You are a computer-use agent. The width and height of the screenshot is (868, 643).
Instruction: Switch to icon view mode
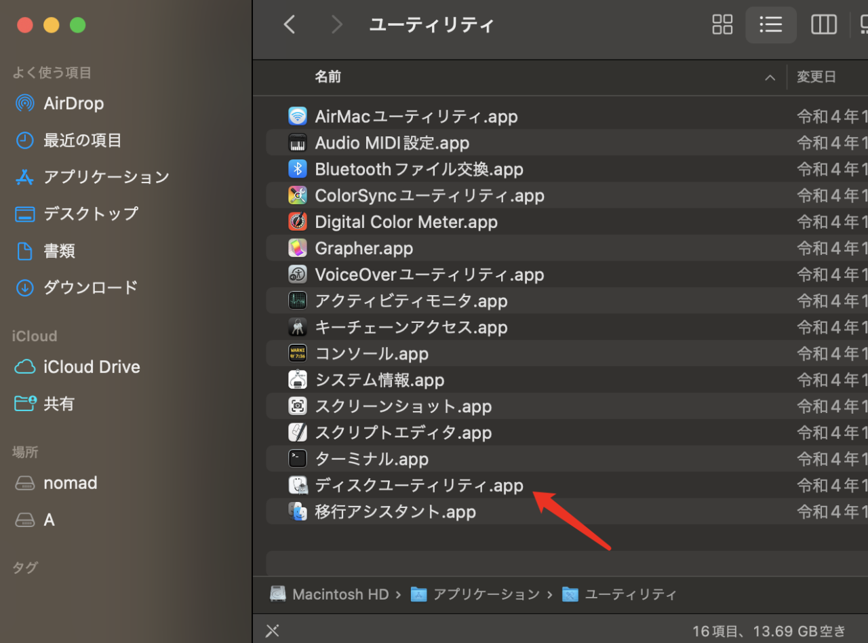pos(722,24)
